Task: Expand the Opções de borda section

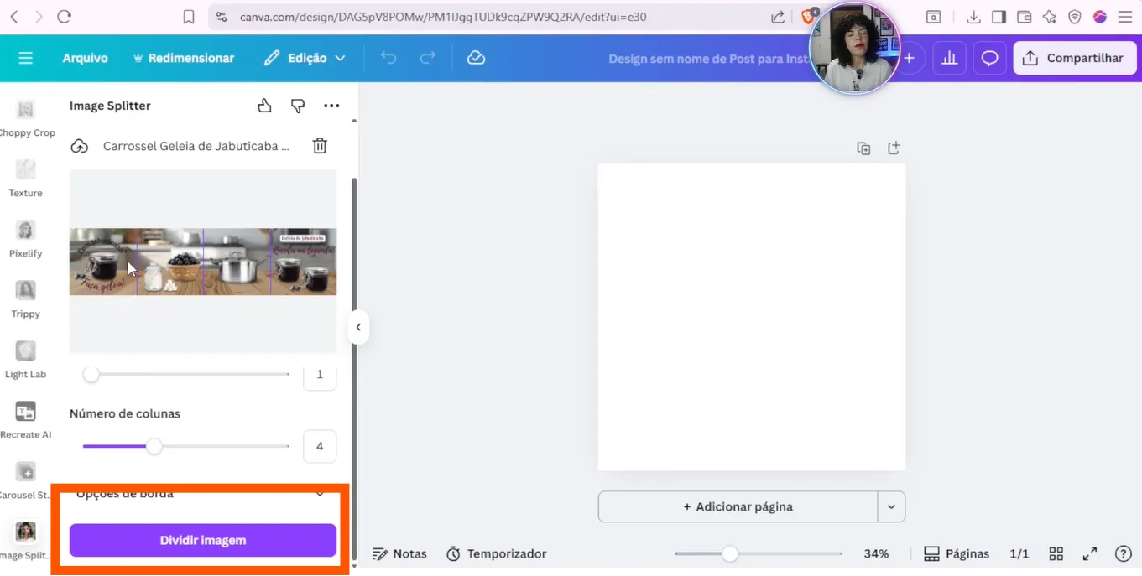Action: pos(319,494)
